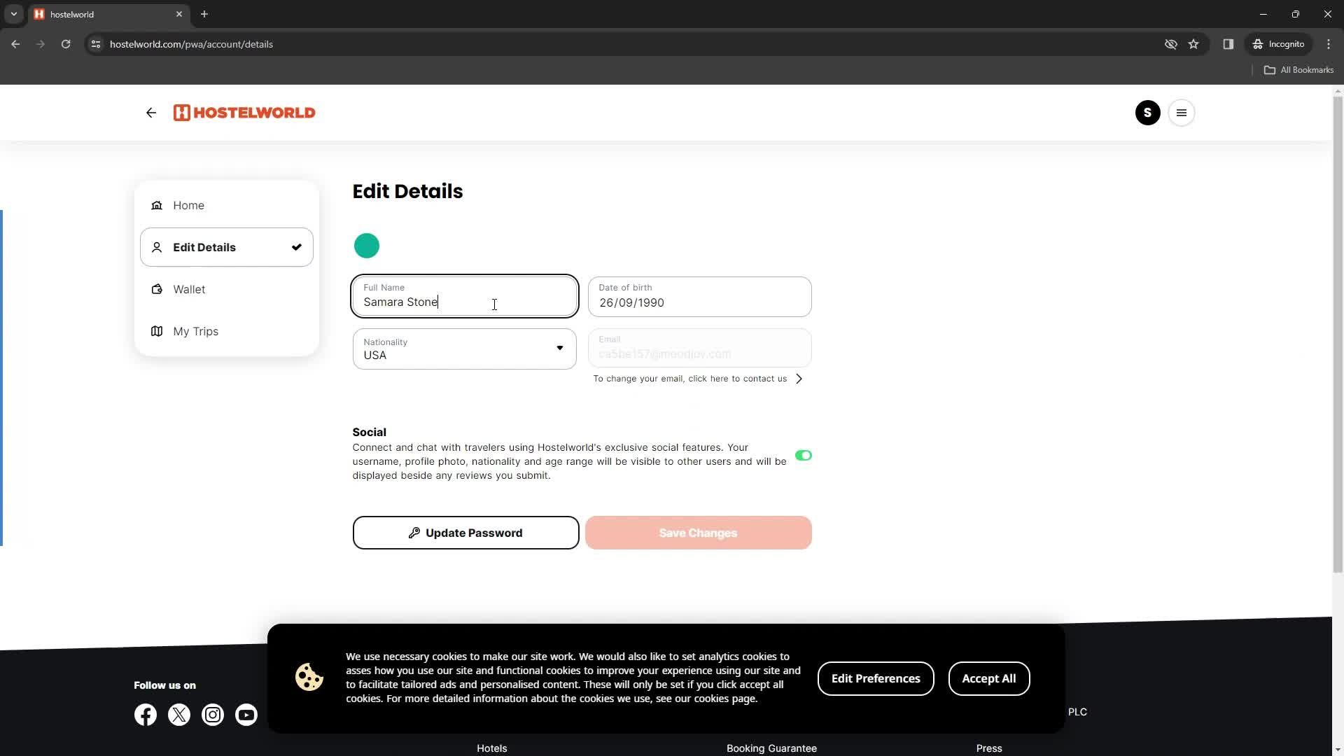Click the user profile avatar icon
Viewport: 1344px width, 756px height.
[x=1148, y=113]
